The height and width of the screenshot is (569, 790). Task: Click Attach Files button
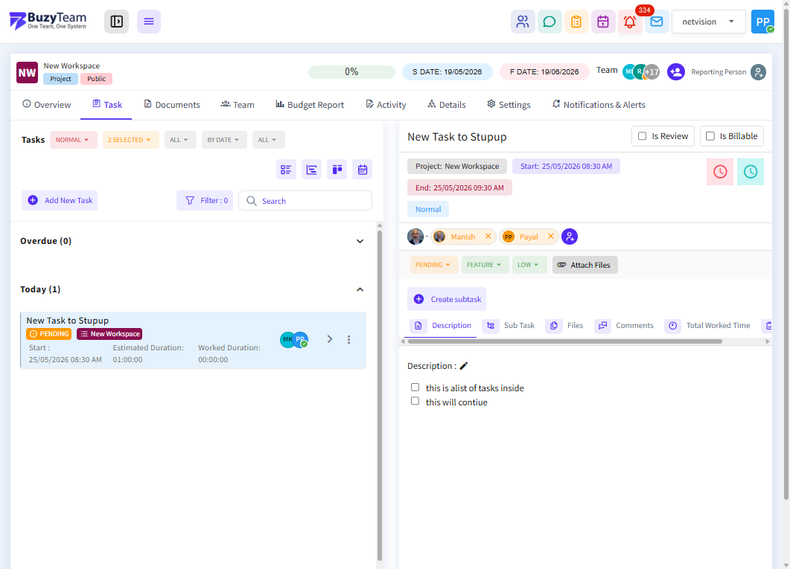pyautogui.click(x=585, y=265)
